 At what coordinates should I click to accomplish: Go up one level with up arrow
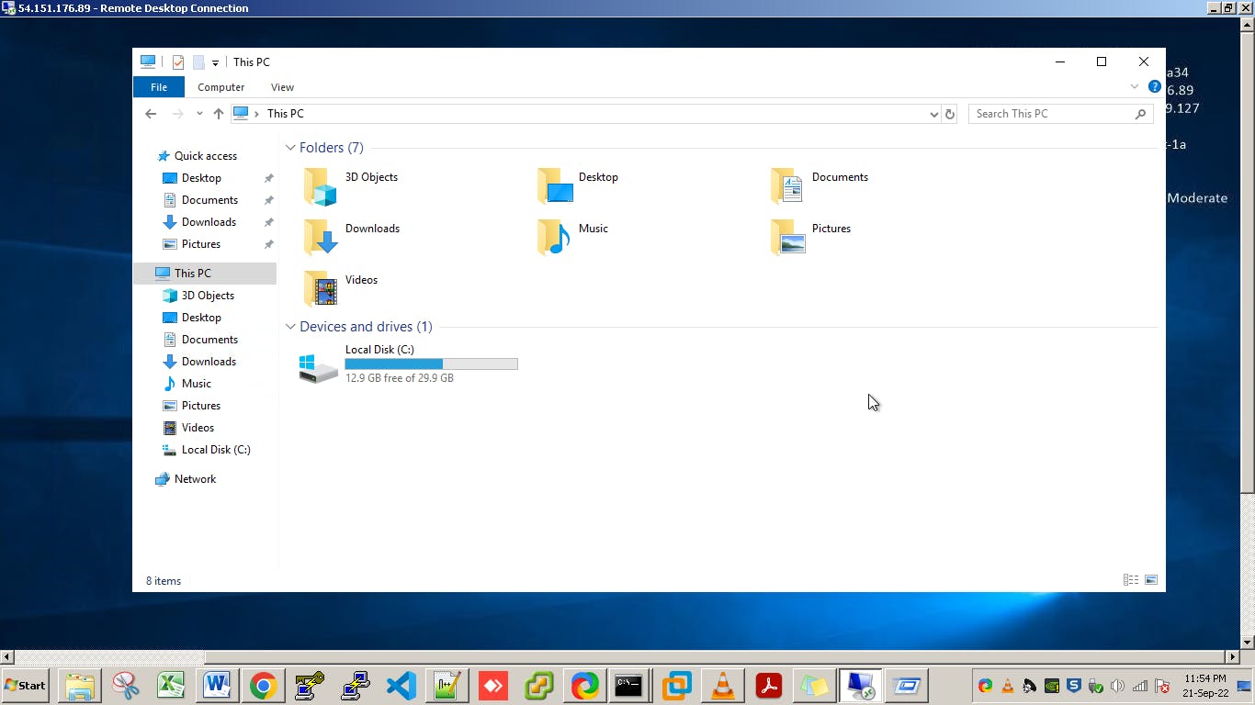pos(218,114)
